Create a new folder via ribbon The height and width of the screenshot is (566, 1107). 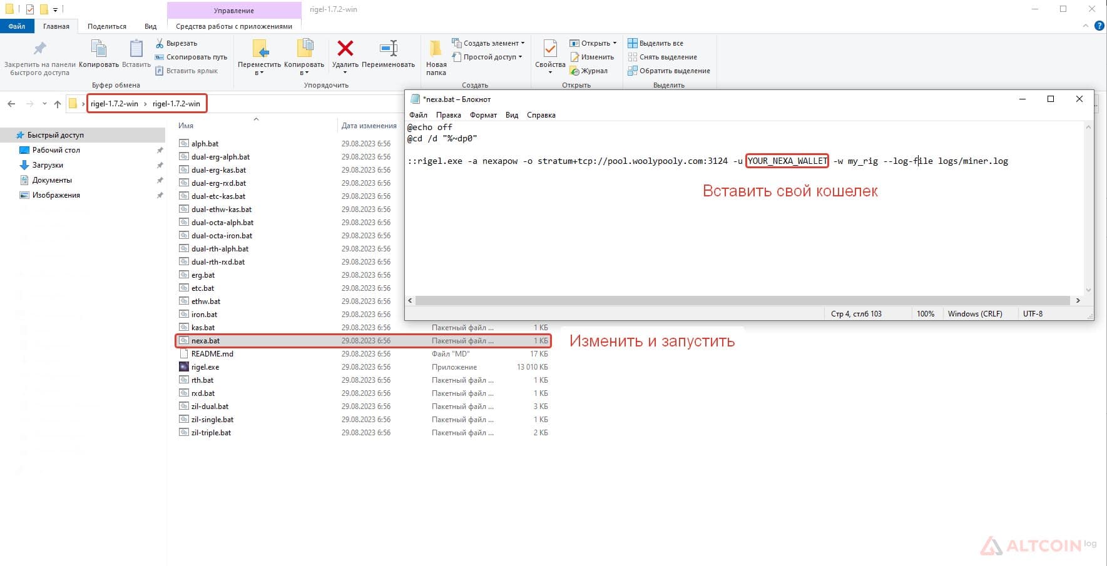(x=436, y=58)
